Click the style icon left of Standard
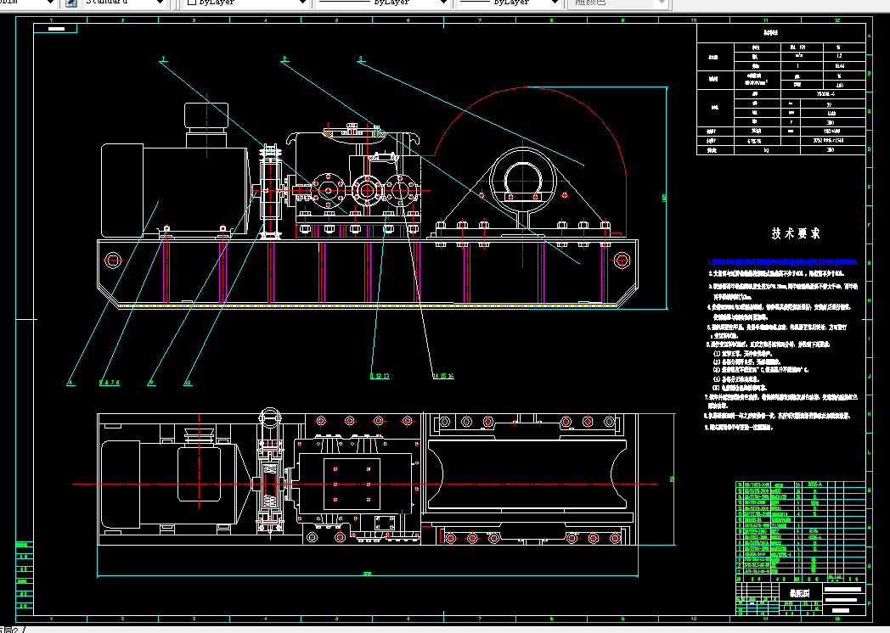This screenshot has width=890, height=633. point(71,3)
